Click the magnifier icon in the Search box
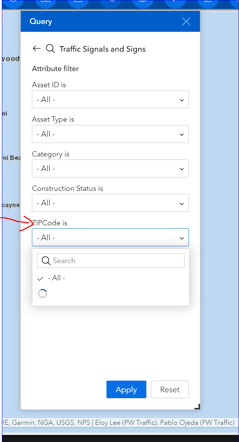This screenshot has width=239, height=442. [x=46, y=261]
